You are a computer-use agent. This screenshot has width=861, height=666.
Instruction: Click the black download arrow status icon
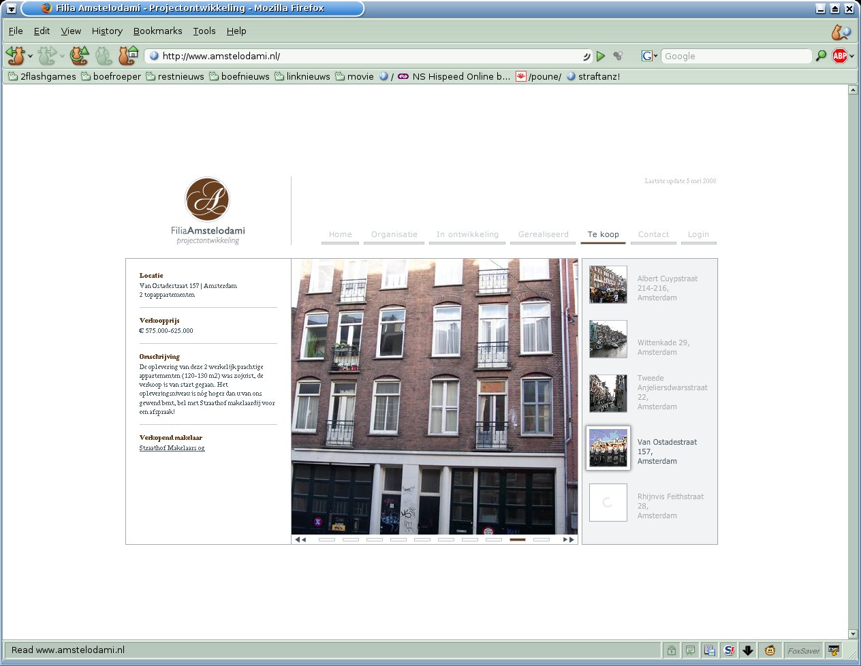pos(748,650)
